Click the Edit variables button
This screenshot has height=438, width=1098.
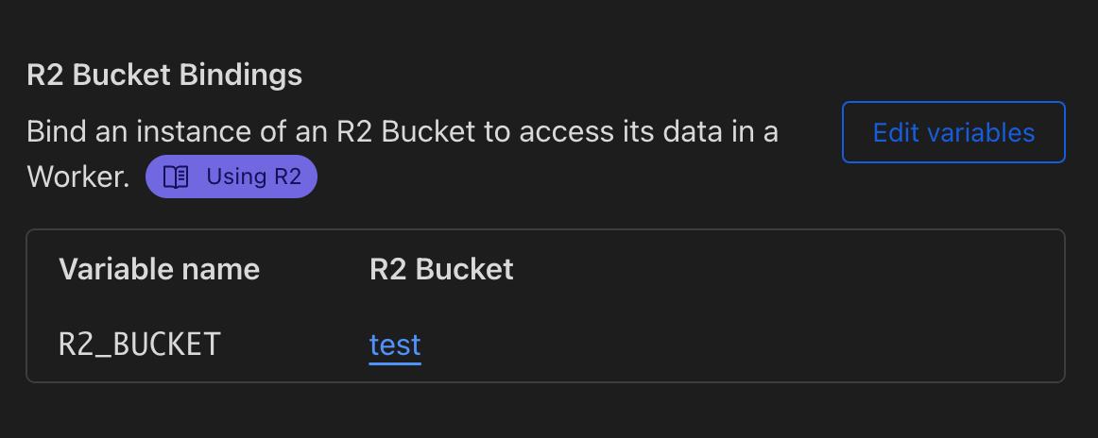953,132
